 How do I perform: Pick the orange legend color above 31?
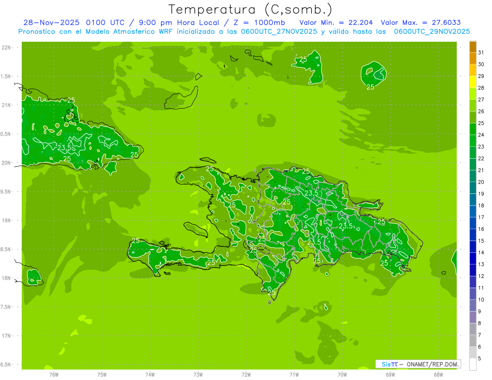click(x=473, y=47)
